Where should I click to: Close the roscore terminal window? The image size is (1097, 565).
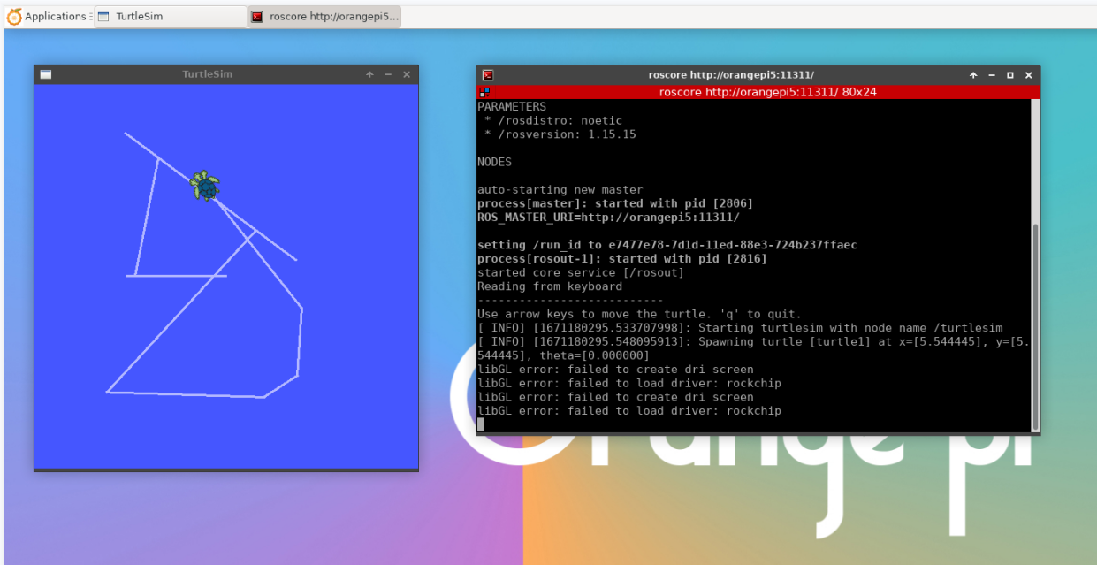pyautogui.click(x=1029, y=75)
